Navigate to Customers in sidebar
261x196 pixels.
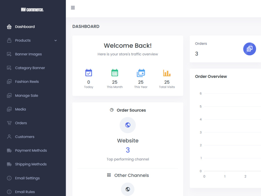[25, 137]
